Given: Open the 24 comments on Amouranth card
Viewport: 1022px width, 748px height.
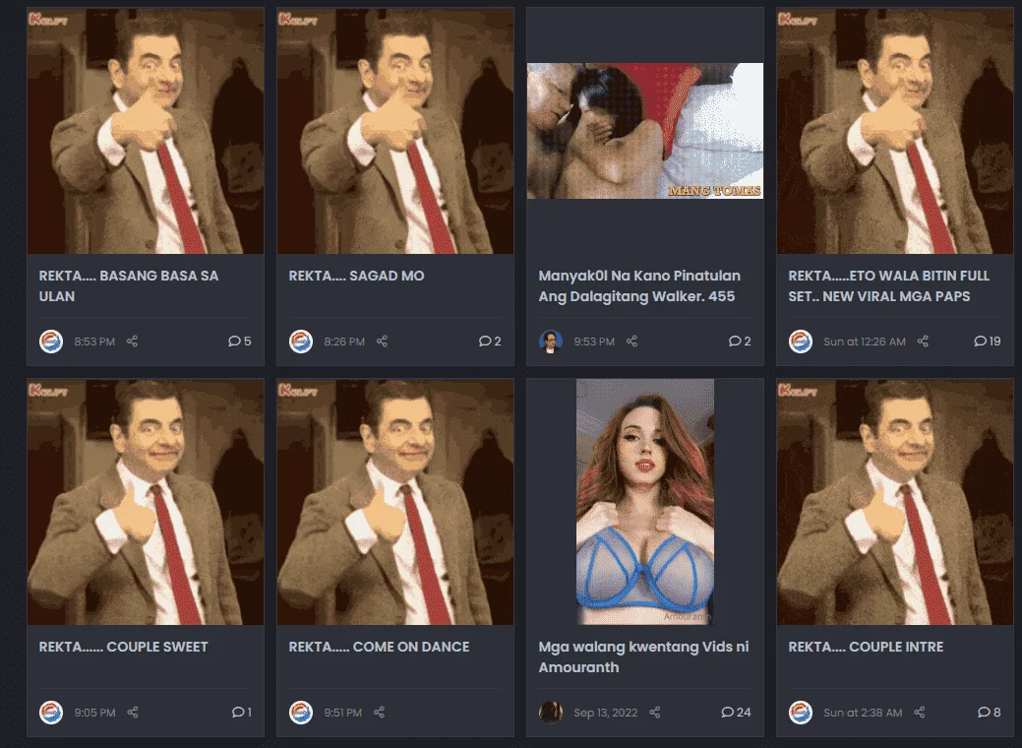Looking at the screenshot, I should pyautogui.click(x=736, y=713).
